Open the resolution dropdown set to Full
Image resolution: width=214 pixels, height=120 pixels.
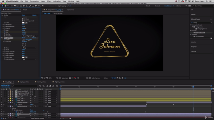click(x=81, y=78)
